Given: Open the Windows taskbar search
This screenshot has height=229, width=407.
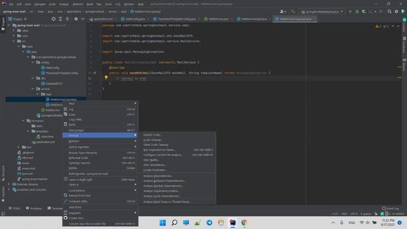Looking at the screenshot, I should (x=174, y=223).
